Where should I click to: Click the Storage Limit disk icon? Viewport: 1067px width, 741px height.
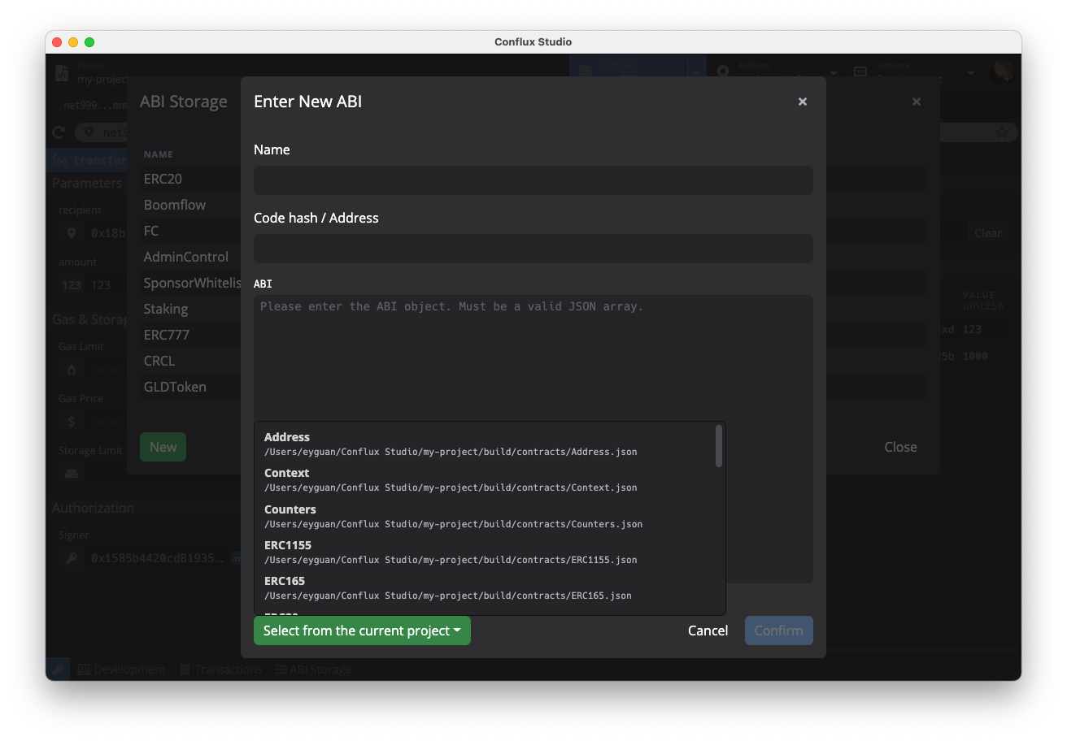click(x=72, y=474)
